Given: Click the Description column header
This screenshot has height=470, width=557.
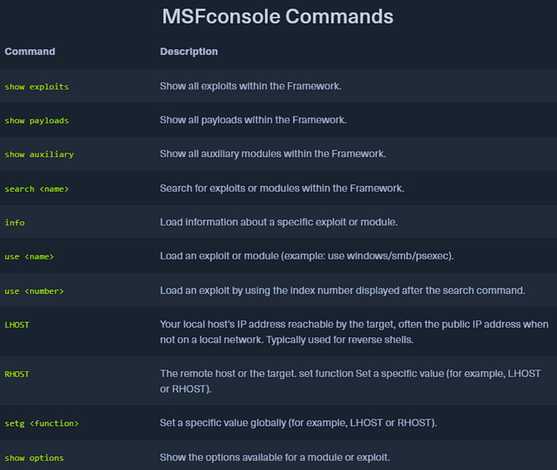Looking at the screenshot, I should [189, 52].
